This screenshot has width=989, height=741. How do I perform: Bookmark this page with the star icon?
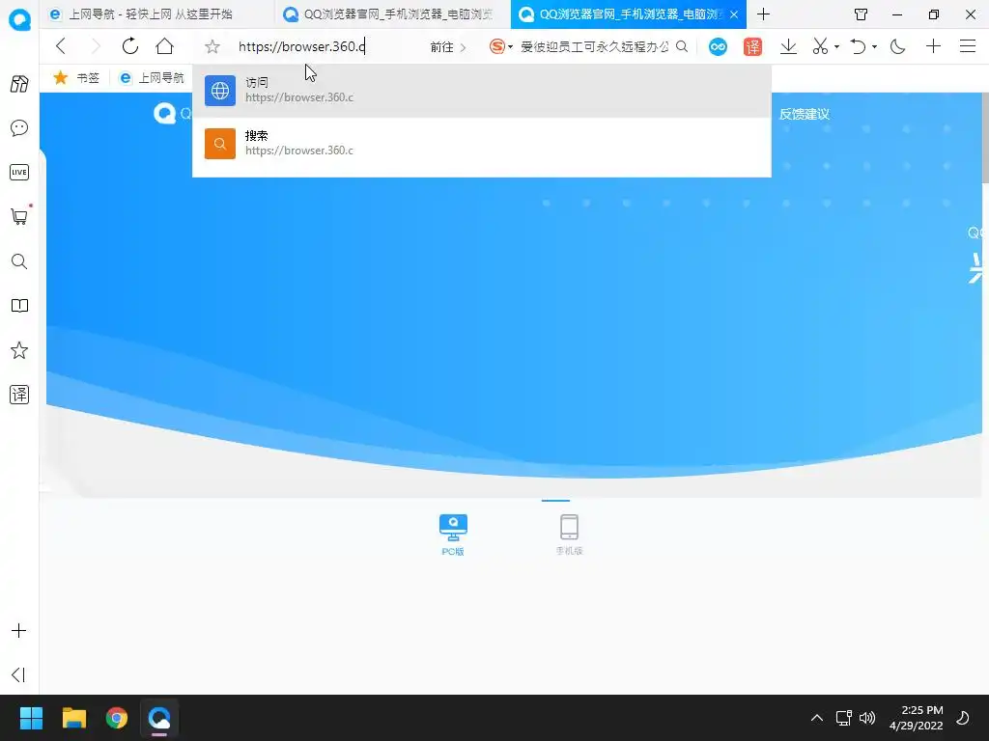click(x=212, y=46)
